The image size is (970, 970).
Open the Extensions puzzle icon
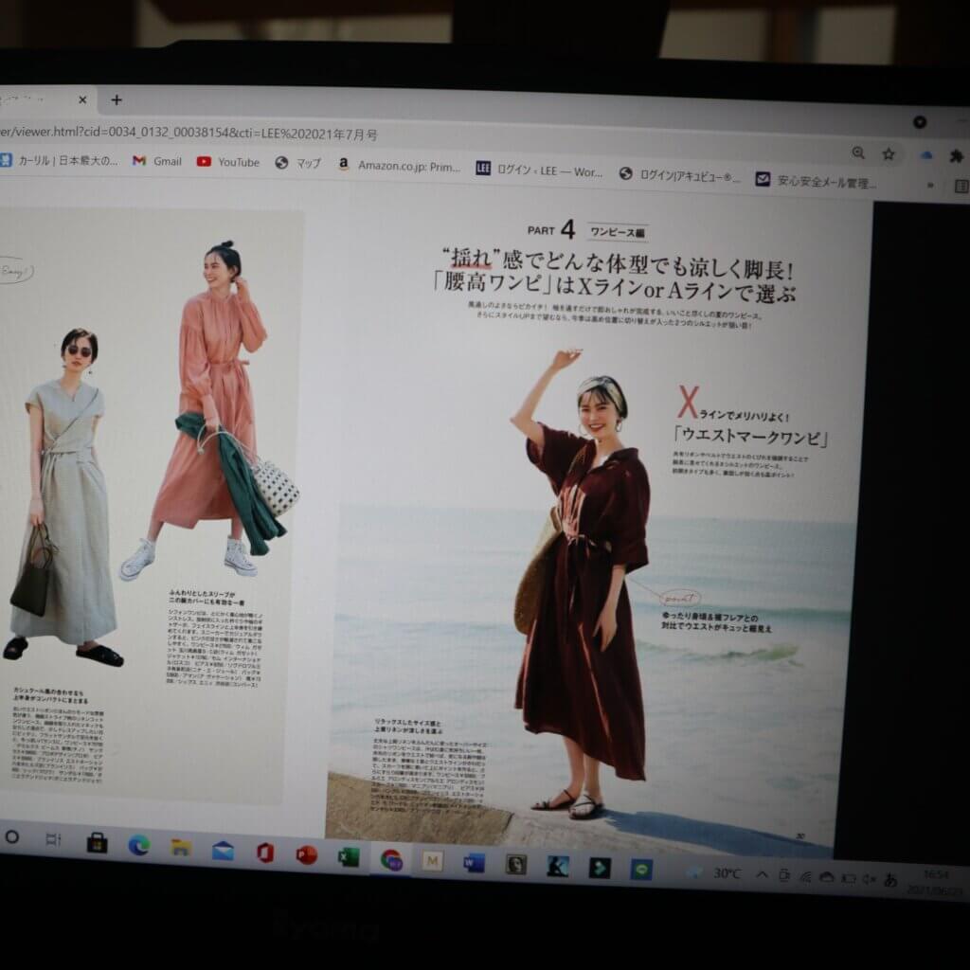(956, 155)
